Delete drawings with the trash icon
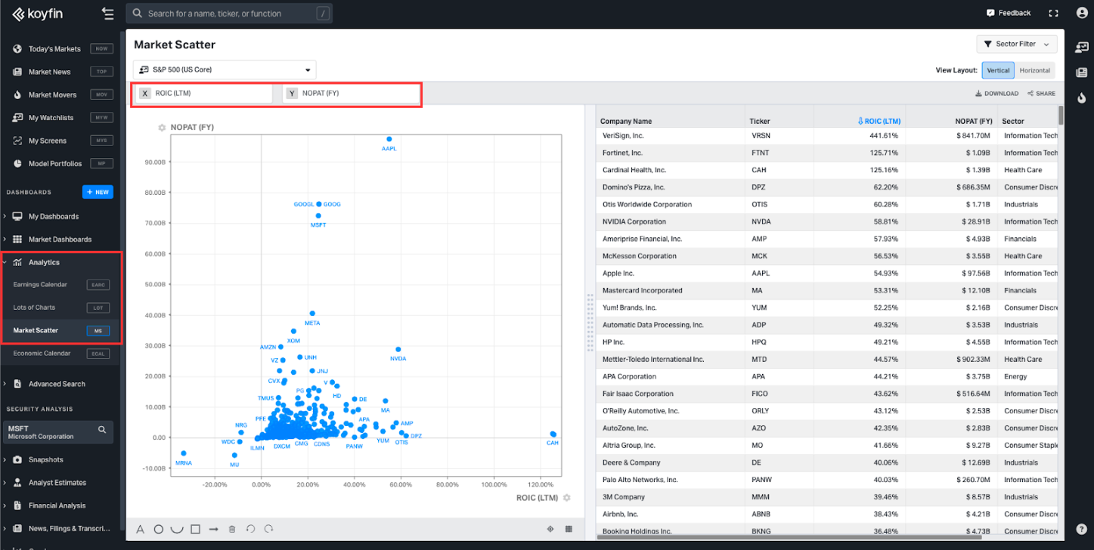The height and width of the screenshot is (550, 1094). pos(232,529)
